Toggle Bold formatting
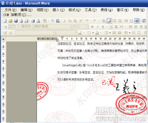Viewport: 148px width, 123px height. 92,27
